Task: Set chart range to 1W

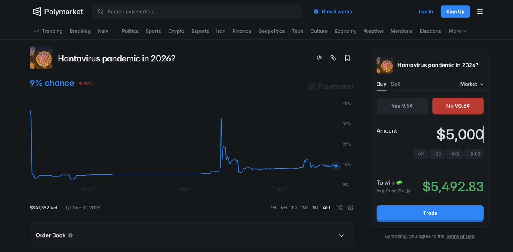Action: pyautogui.click(x=304, y=208)
